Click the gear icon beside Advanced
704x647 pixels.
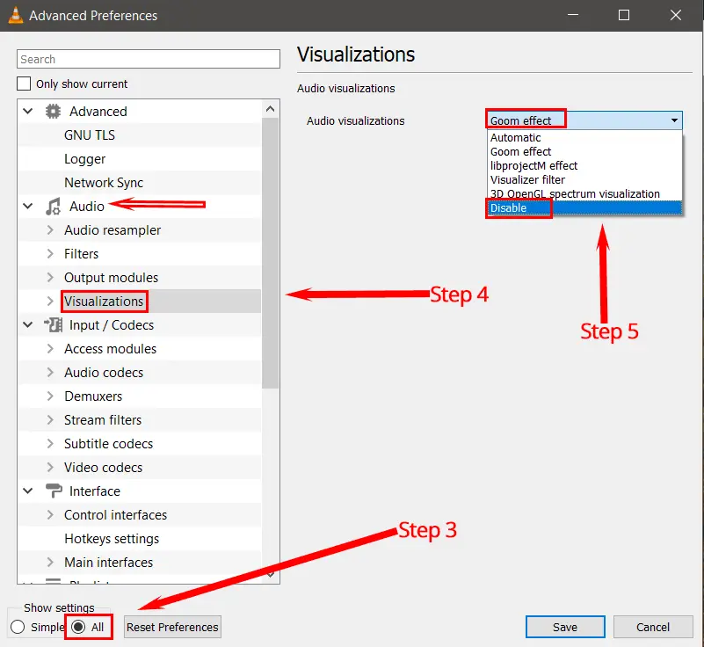pyautogui.click(x=54, y=112)
